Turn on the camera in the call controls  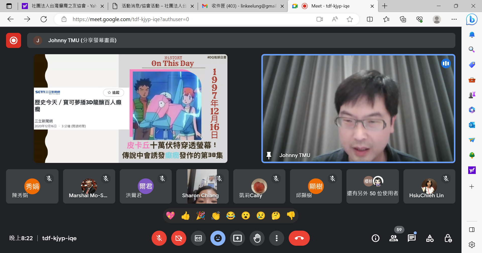[179, 238]
